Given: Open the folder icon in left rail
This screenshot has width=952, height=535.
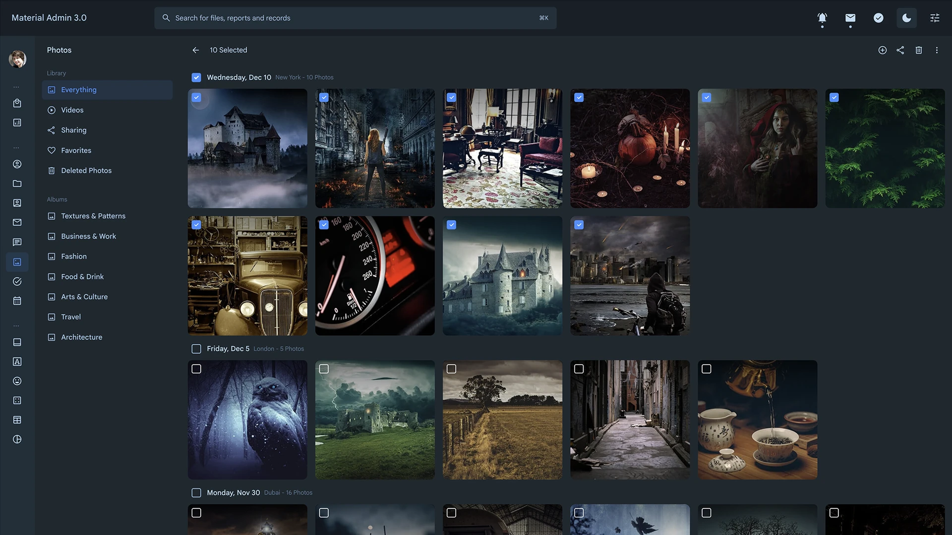Looking at the screenshot, I should coord(17,183).
